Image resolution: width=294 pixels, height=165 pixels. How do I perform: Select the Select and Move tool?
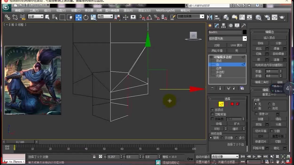coord(78,17)
